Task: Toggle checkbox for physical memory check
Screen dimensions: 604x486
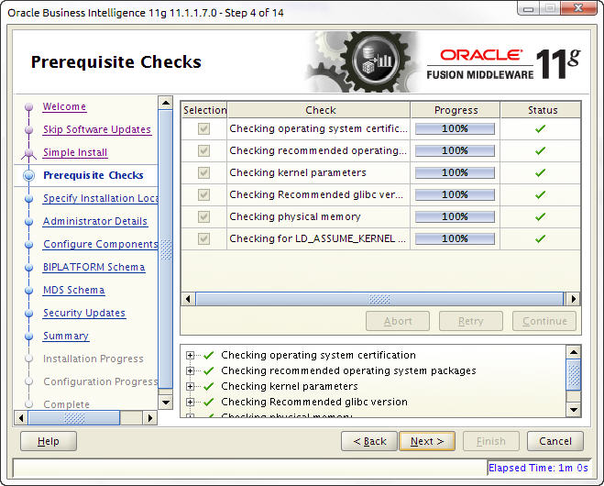Action: pos(203,216)
